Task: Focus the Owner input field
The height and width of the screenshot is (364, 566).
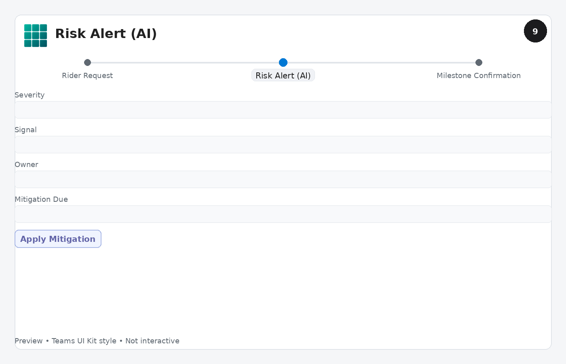Action: (x=283, y=179)
